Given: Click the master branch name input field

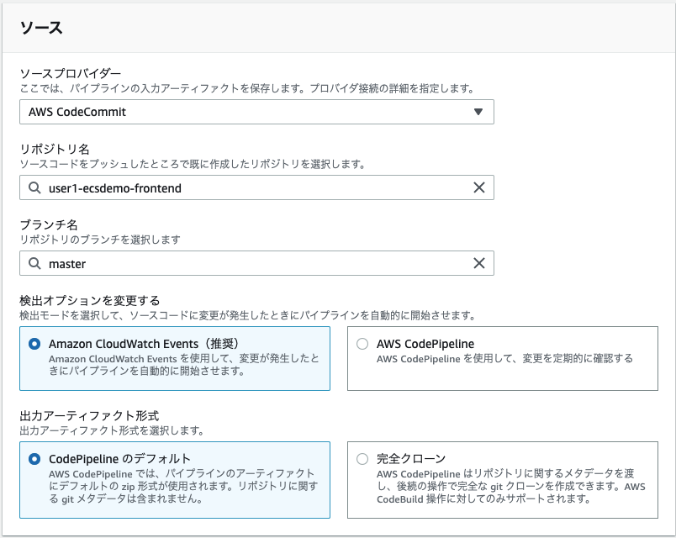Looking at the screenshot, I should point(256,263).
